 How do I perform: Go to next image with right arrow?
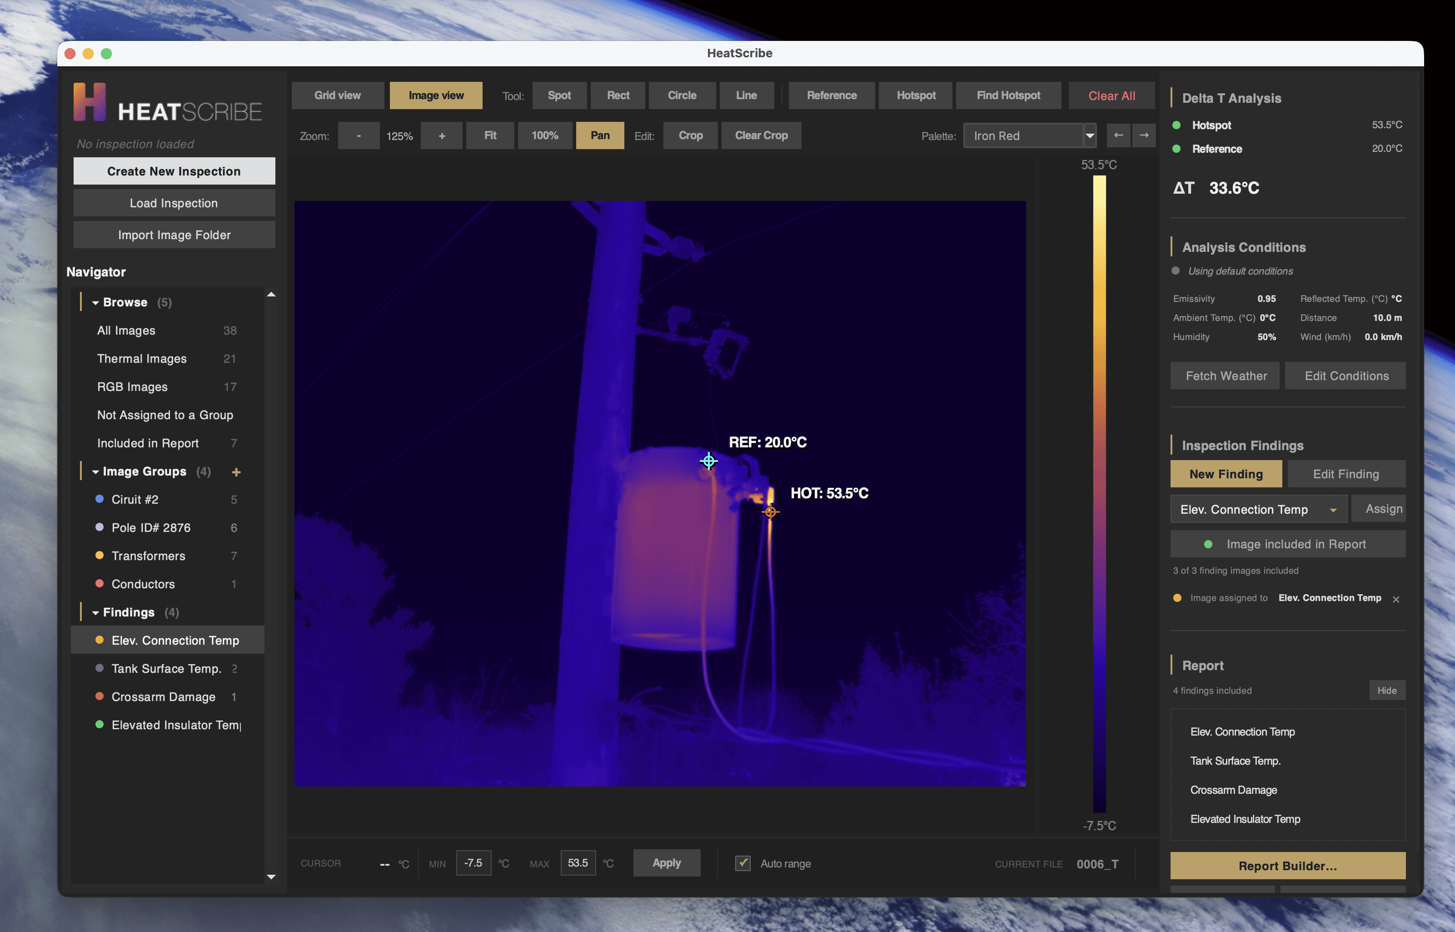tap(1144, 135)
